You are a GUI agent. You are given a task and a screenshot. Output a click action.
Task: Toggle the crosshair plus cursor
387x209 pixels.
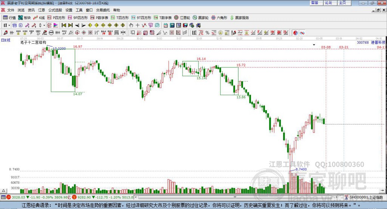pos(138,25)
